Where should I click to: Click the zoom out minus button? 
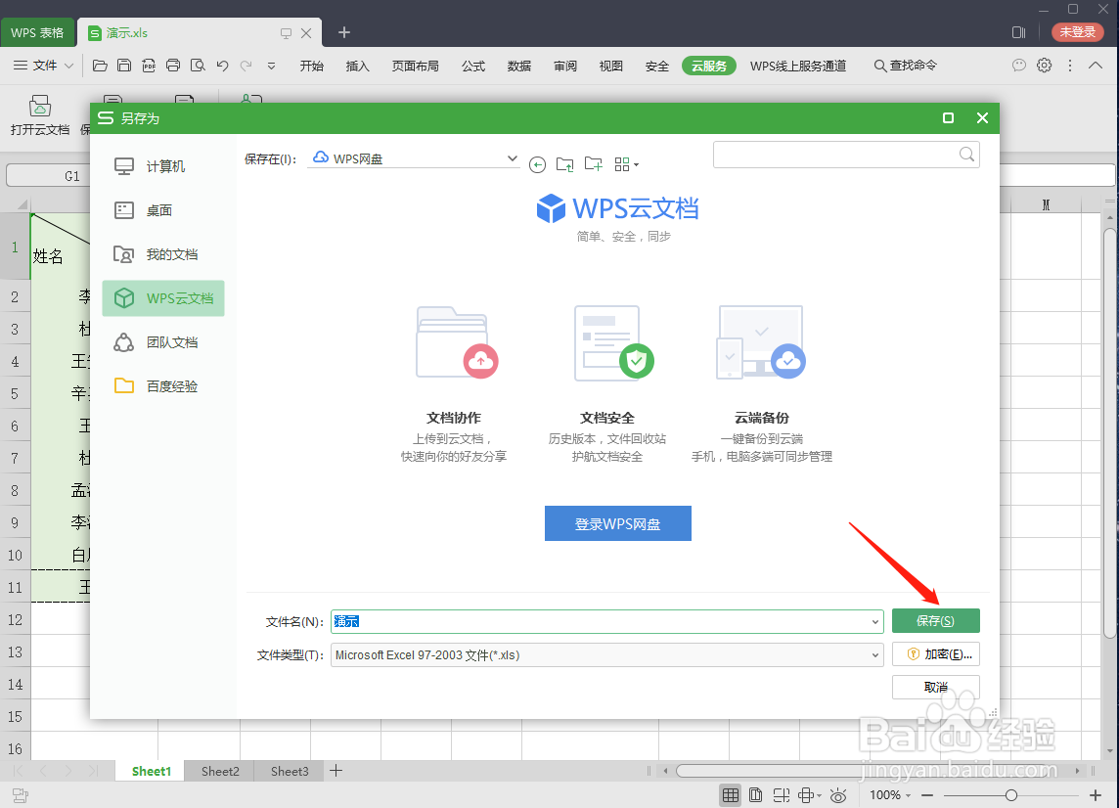927,795
